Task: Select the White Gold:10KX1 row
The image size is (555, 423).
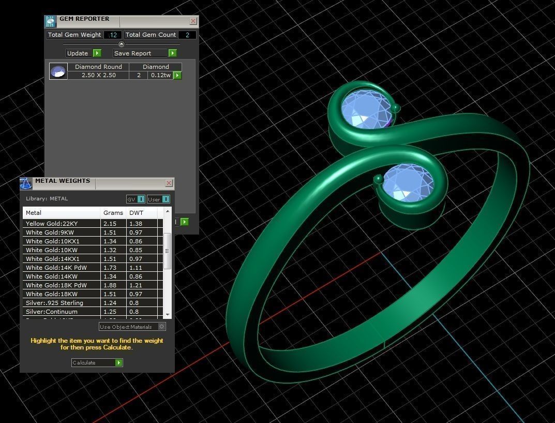Action: 93,241
